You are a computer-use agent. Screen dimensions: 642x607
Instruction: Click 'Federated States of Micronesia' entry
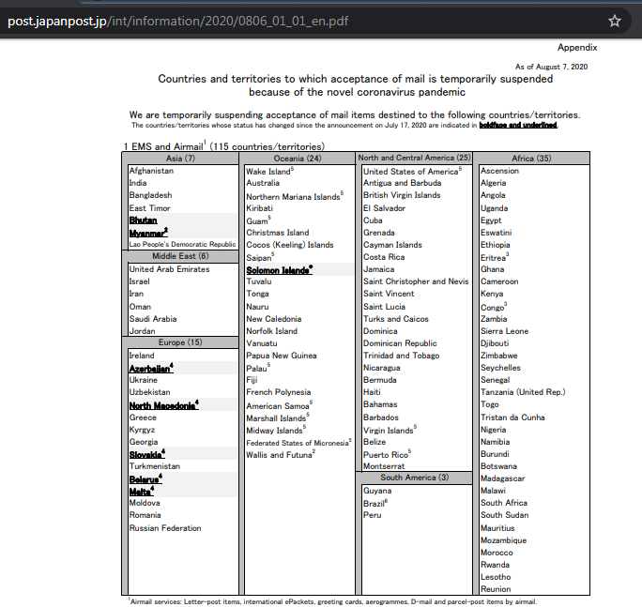[298, 443]
